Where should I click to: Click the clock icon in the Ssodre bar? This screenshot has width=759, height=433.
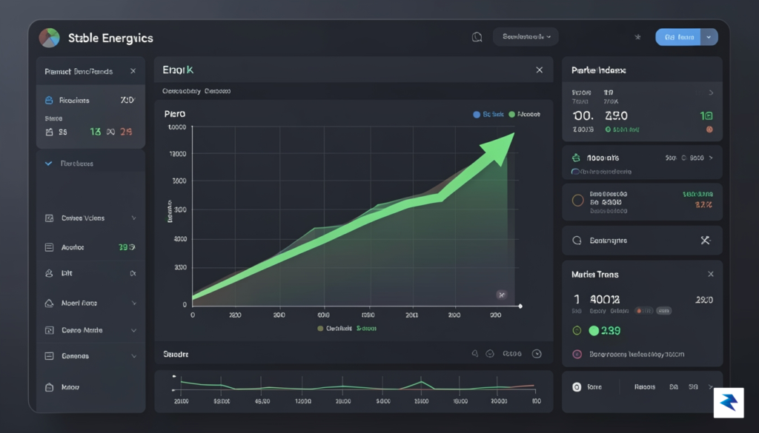coord(537,354)
